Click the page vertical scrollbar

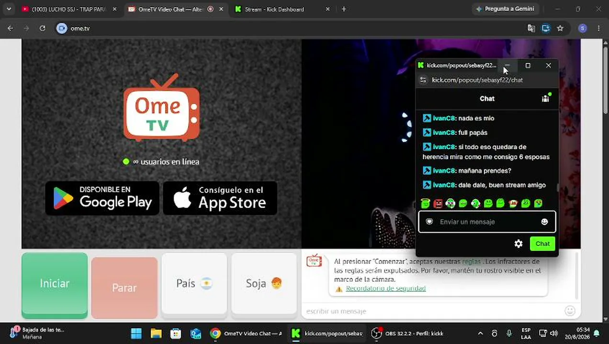[605, 81]
